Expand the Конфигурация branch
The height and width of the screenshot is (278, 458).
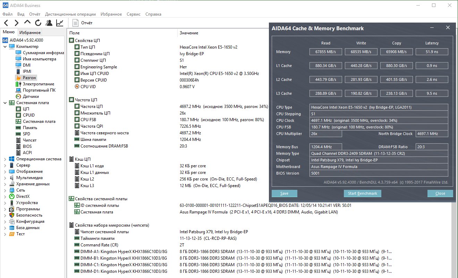5,221
